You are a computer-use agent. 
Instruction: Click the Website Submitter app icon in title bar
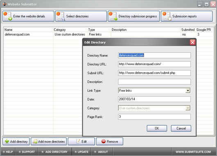pyautogui.click(x=5, y=4)
